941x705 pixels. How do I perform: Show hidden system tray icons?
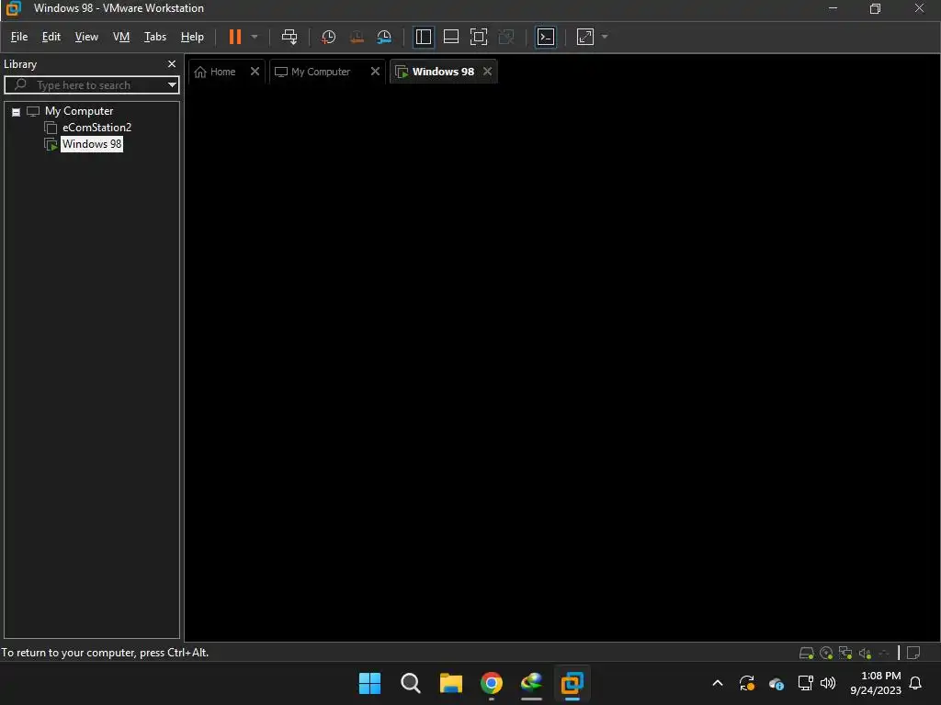click(x=717, y=683)
